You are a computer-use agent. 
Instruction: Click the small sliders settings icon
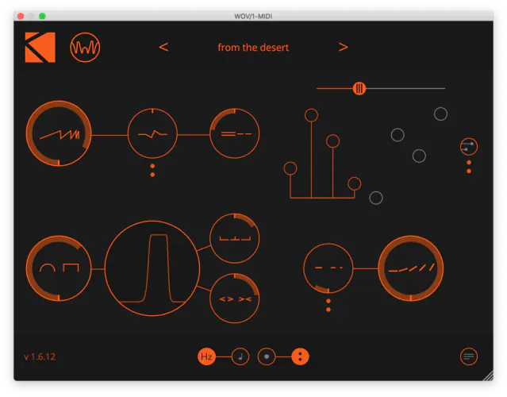coord(469,147)
